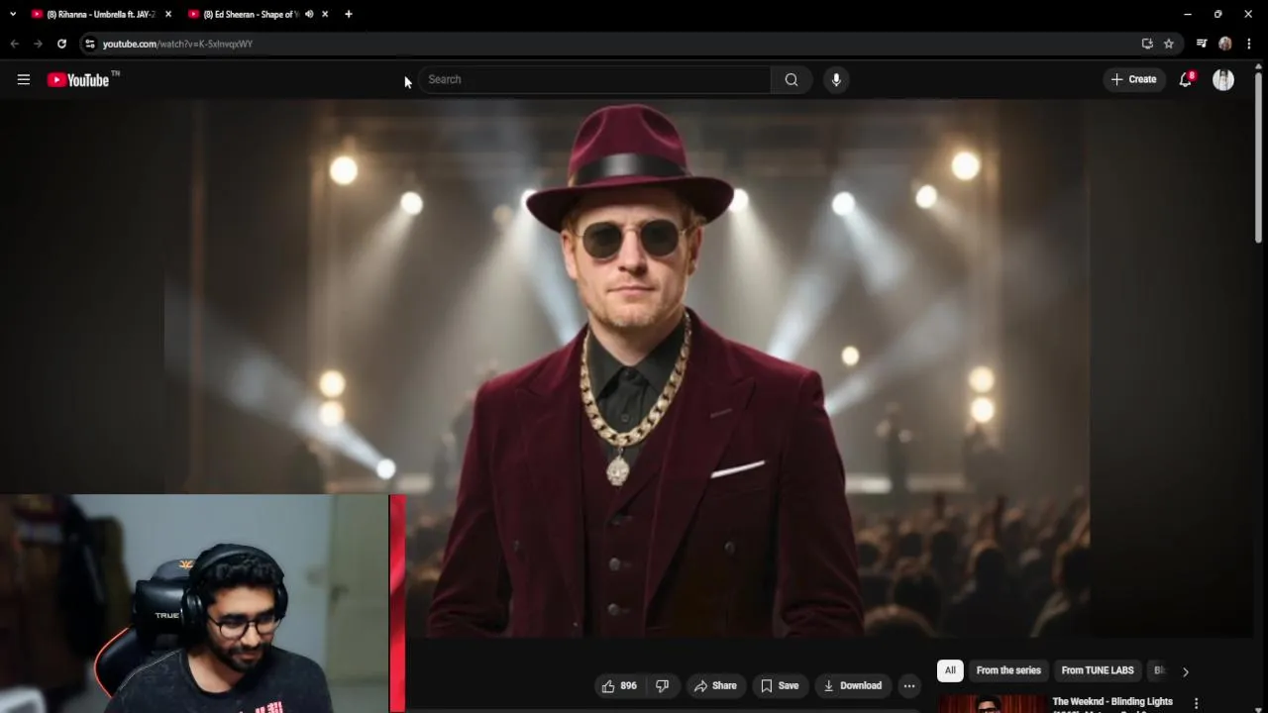Go forward in browser history

click(x=38, y=44)
